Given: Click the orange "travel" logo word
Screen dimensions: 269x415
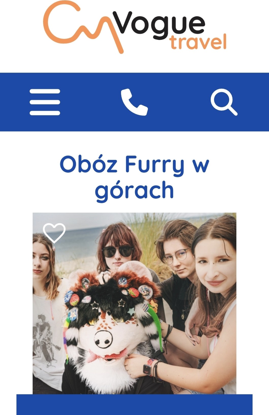Looking at the screenshot, I should point(198,42).
